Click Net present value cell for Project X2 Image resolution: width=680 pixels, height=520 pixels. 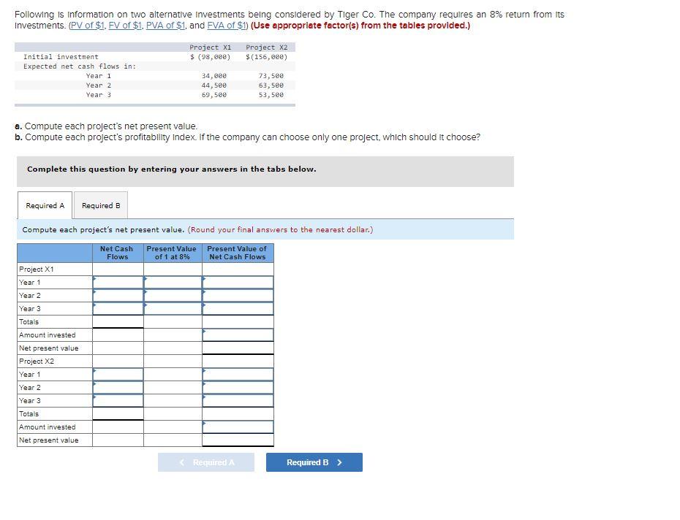pos(237,440)
